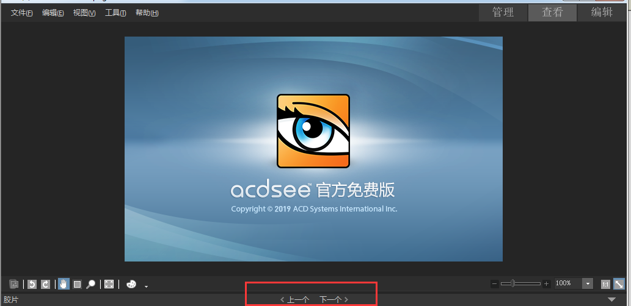This screenshot has width=631, height=306.
Task: Click the zoom slider handle
Action: tap(512, 283)
